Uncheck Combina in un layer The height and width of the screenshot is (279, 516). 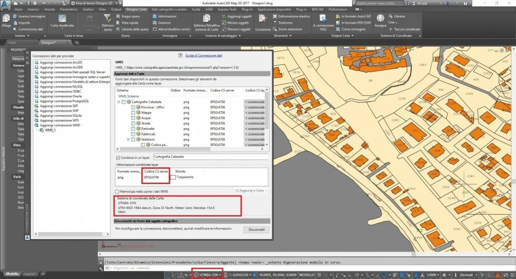[118, 158]
